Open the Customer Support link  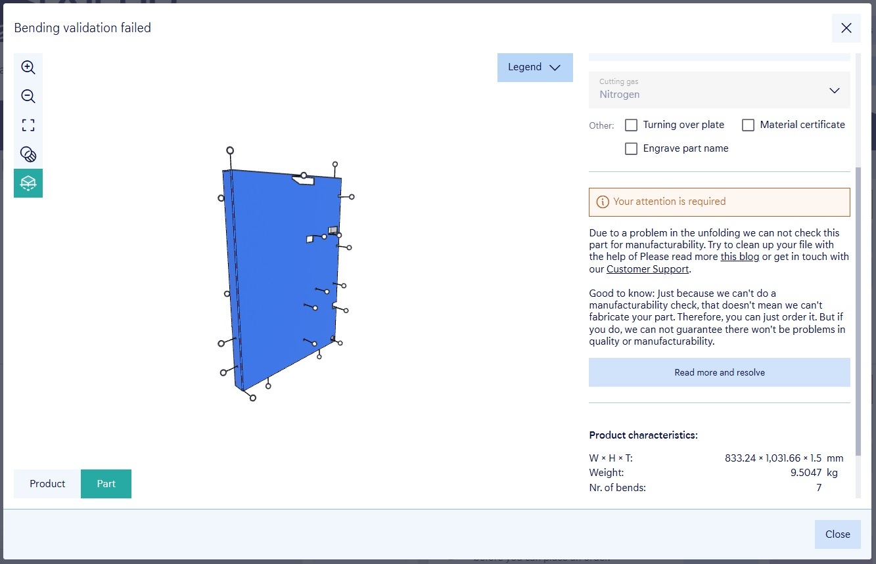tap(647, 269)
